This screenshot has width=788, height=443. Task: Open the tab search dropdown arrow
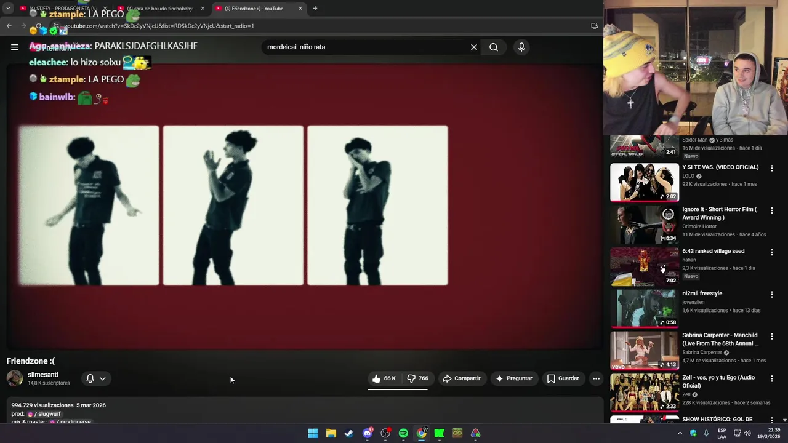(7, 9)
